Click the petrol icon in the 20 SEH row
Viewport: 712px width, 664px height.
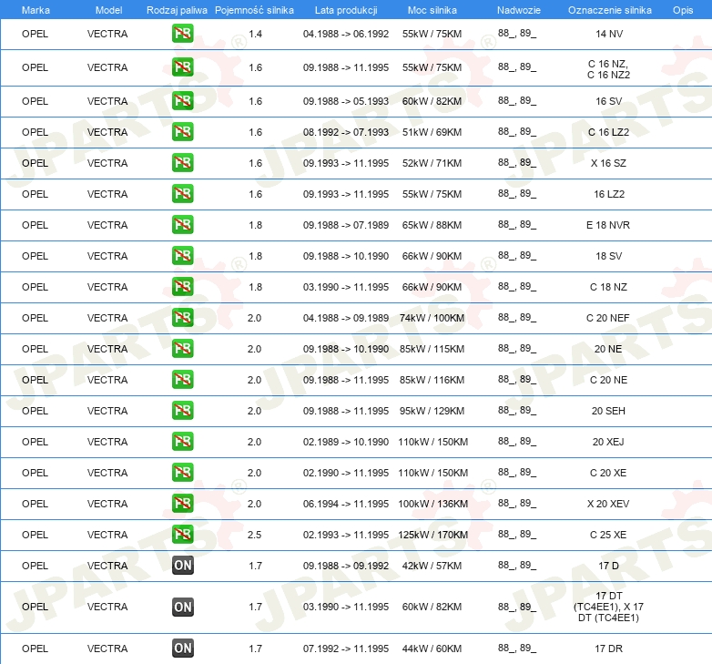(182, 411)
